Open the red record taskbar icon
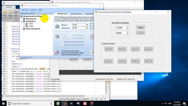Viewport: 188px width, 106px height. click(92, 103)
